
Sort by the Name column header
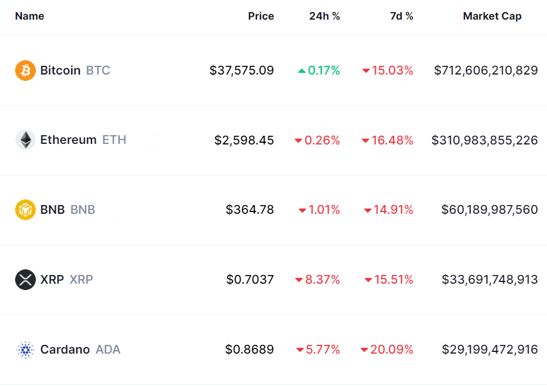point(30,16)
